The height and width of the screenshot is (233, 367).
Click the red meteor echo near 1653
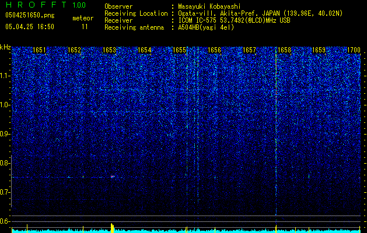pos(113,176)
